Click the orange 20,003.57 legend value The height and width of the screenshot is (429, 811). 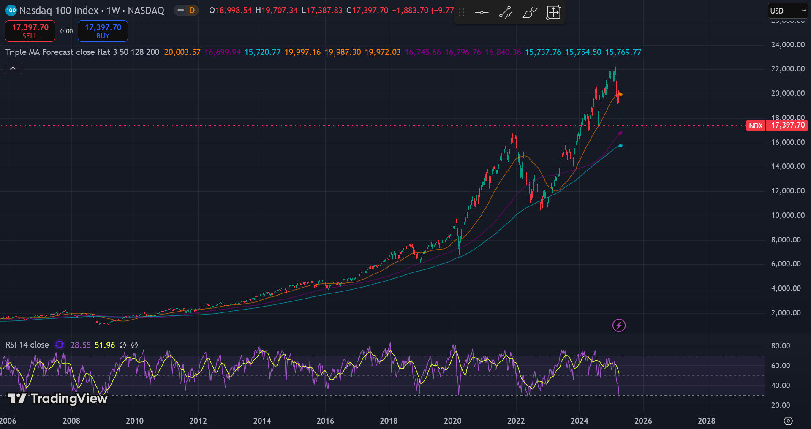182,52
